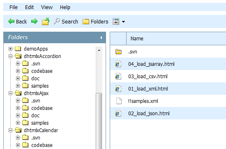Click the Up folder icon
Image resolution: width=226 pixels, height=149 pixels.
pyautogui.click(x=46, y=21)
